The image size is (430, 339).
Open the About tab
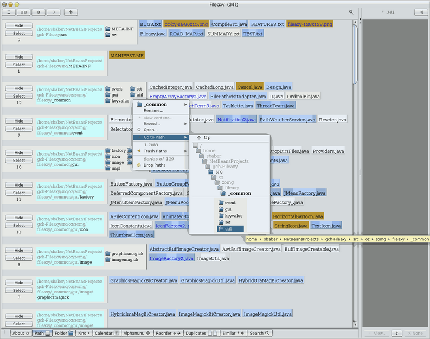(x=21, y=333)
